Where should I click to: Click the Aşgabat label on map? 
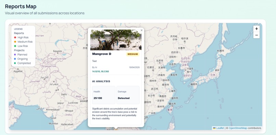click(18, 71)
